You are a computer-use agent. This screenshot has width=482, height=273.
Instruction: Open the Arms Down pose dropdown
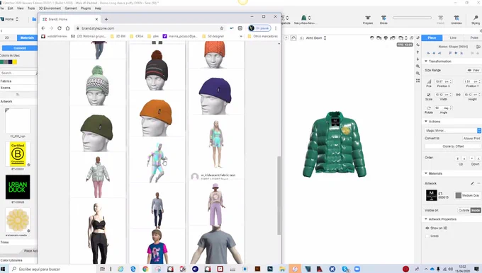click(316, 37)
